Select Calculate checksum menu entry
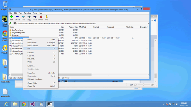Viewport: 191px width, 107px height. [x=40, y=79]
